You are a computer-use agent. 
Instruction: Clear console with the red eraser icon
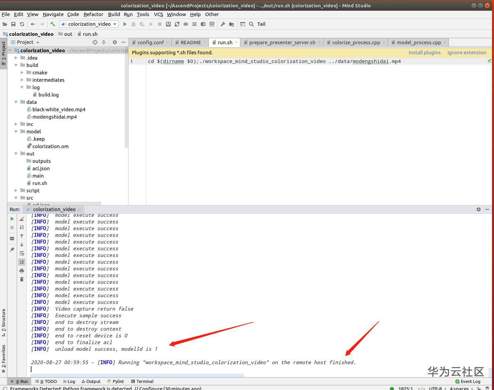point(22,219)
